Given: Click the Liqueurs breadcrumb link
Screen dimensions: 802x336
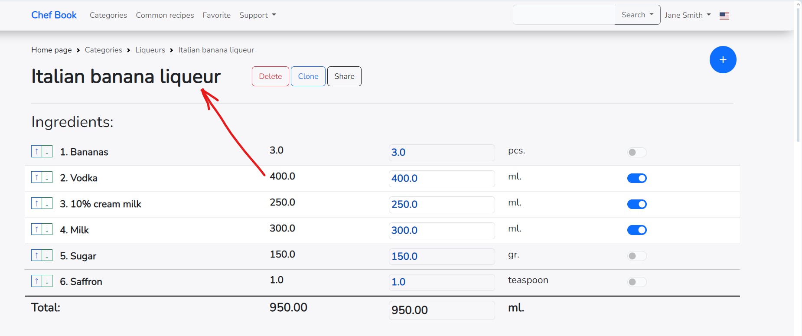Looking at the screenshot, I should tap(150, 50).
